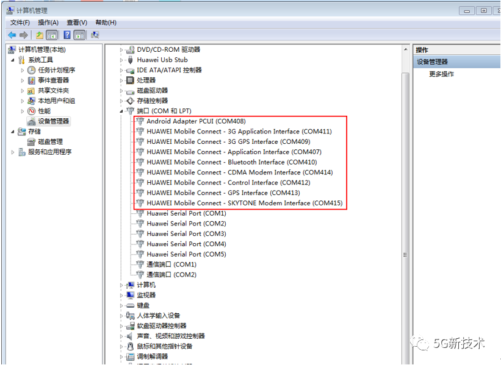Select 计算机管理(本地) root node
Viewport: 501px width, 365px height.
42,49
